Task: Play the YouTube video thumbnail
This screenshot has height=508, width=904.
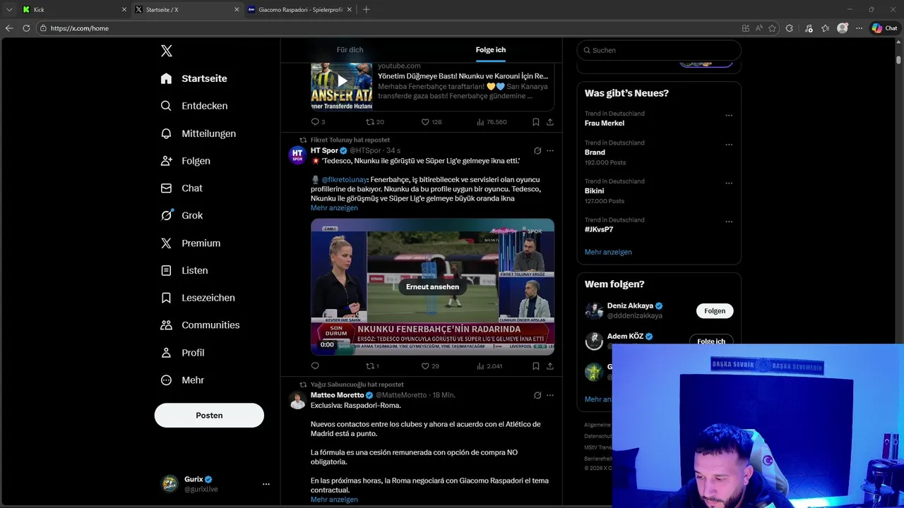Action: click(342, 80)
